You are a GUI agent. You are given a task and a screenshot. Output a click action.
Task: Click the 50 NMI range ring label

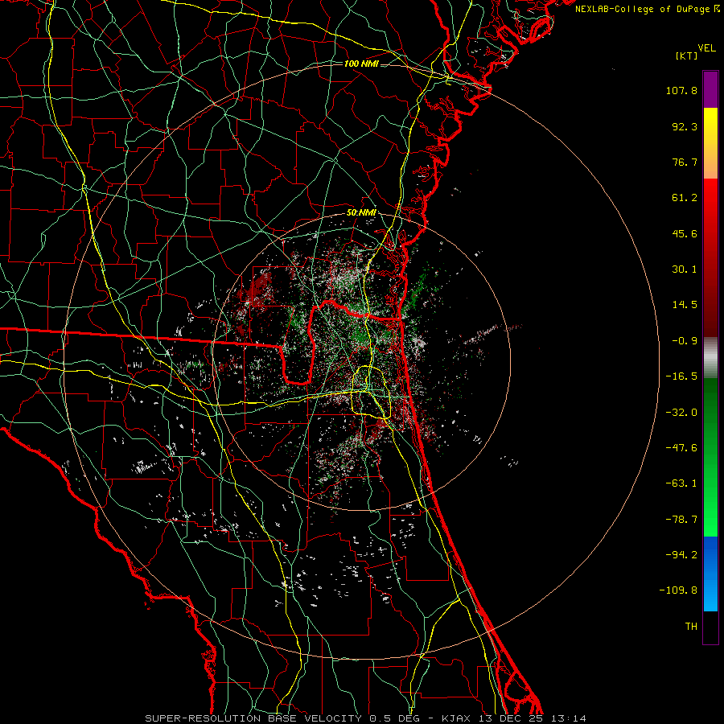tap(361, 213)
